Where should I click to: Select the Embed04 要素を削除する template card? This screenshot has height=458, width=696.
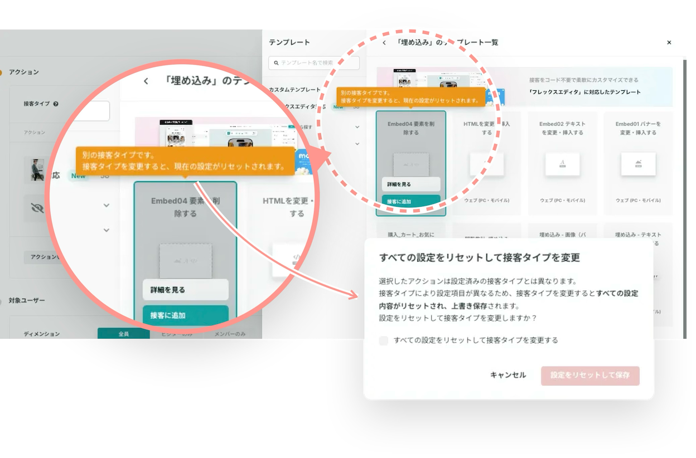[411, 163]
